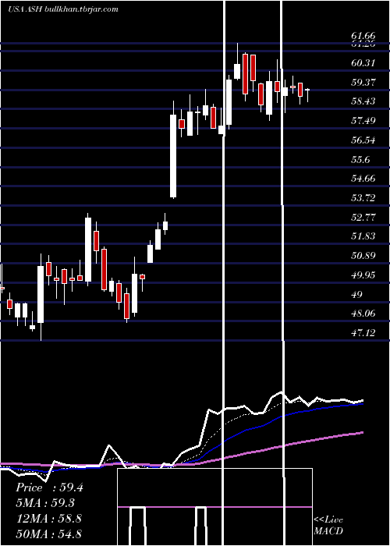The image size is (390, 546).
Task: Click the 49.95 price axis label
Action: pos(363,275)
